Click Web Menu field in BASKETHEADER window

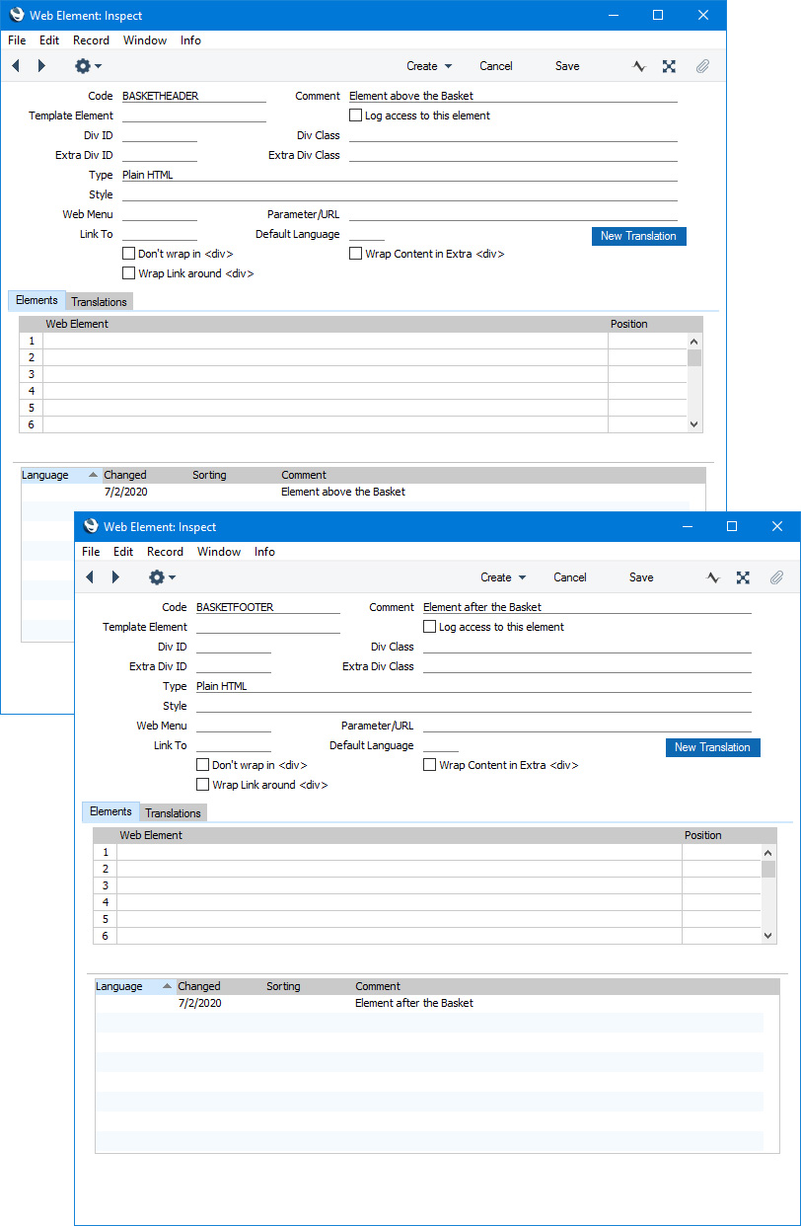[159, 214]
